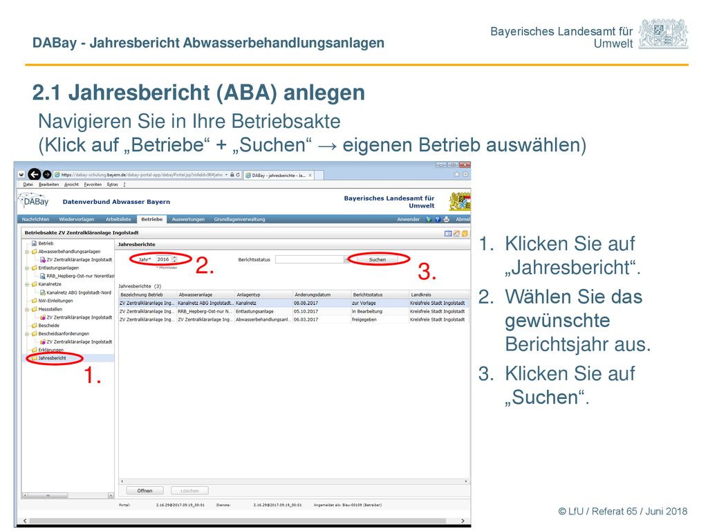The height and width of the screenshot is (531, 708).
Task: Select ZV Zentralkläranlage Ingolstadt under Abwasserbehandlungsanlagen
Action: tap(80, 260)
